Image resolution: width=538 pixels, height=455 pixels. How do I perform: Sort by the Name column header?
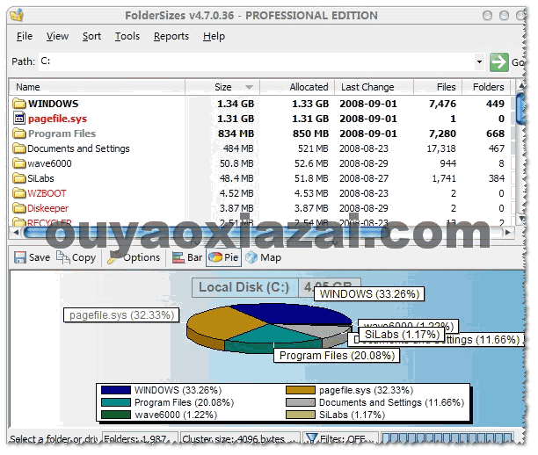pyautogui.click(x=97, y=87)
